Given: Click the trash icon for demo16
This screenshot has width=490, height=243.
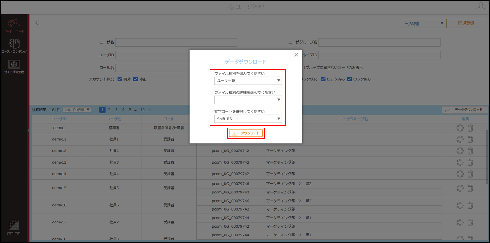Looking at the screenshot, I should coord(470,205).
